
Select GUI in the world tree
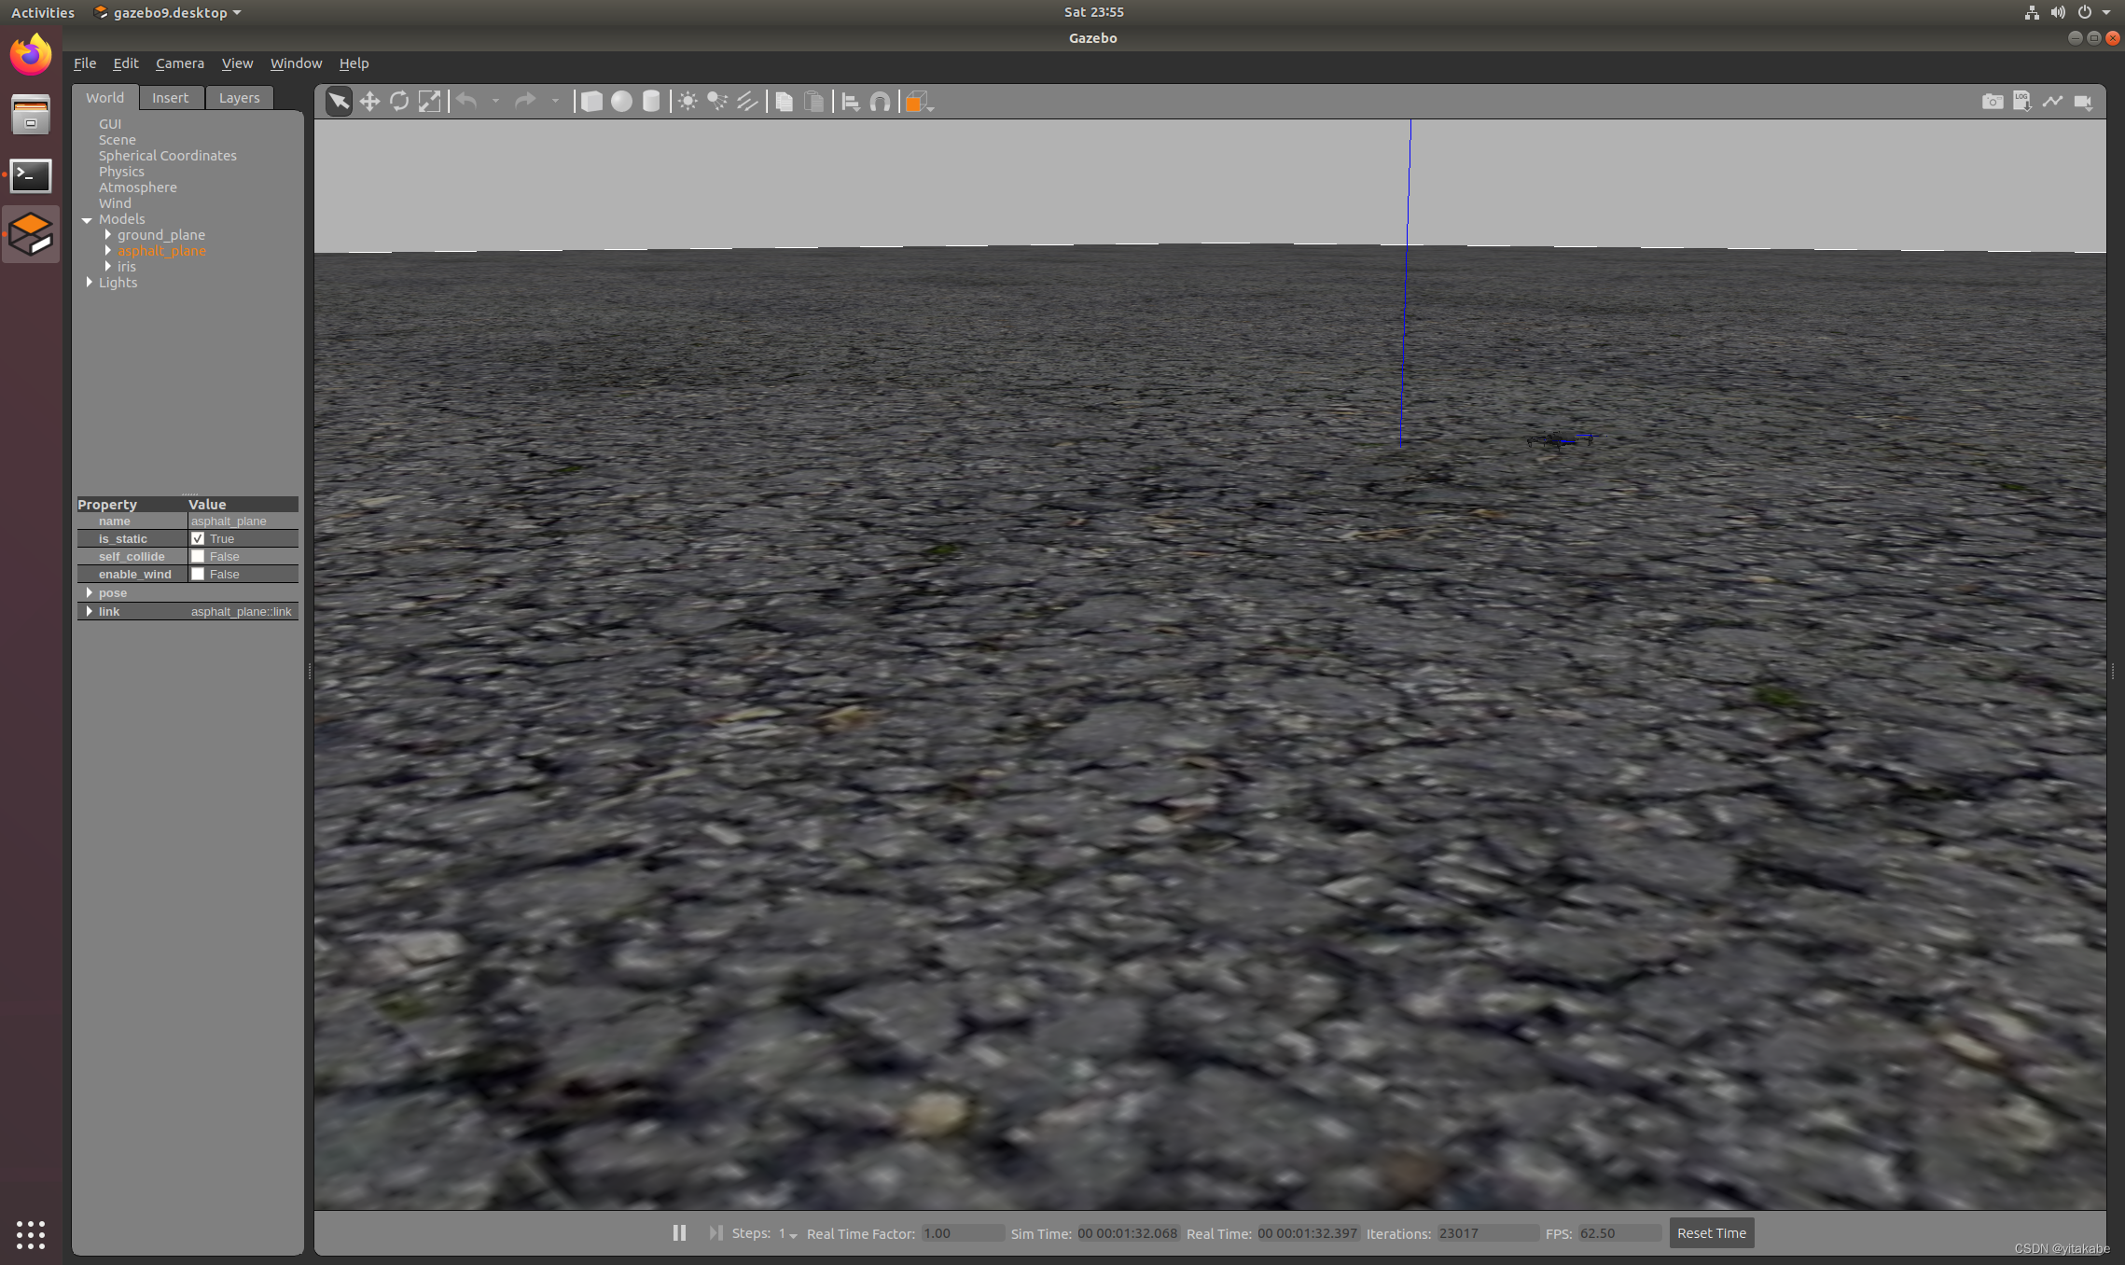pyautogui.click(x=110, y=123)
